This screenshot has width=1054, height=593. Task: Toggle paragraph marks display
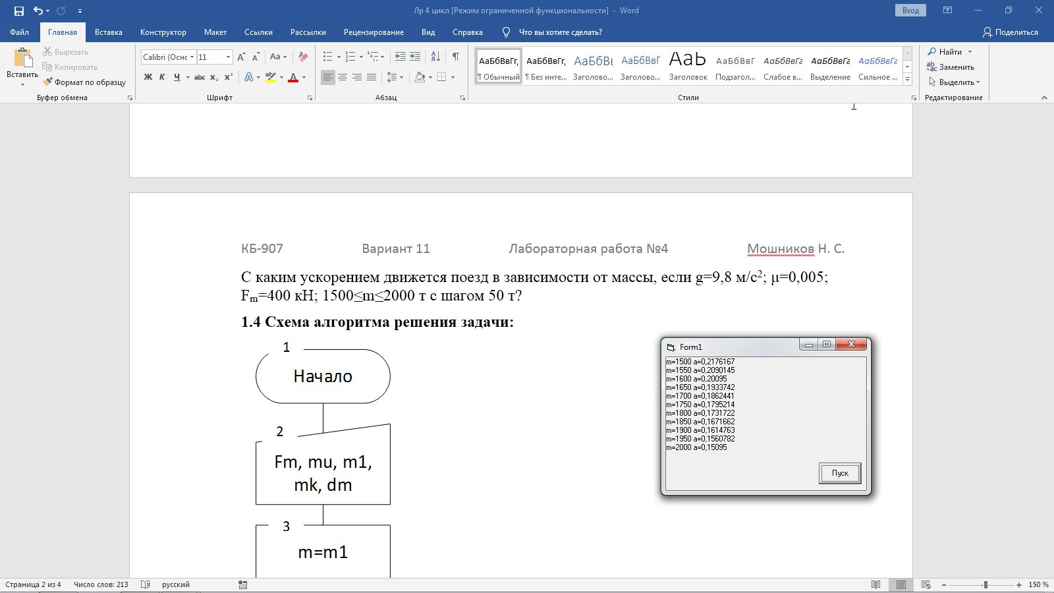click(x=456, y=57)
